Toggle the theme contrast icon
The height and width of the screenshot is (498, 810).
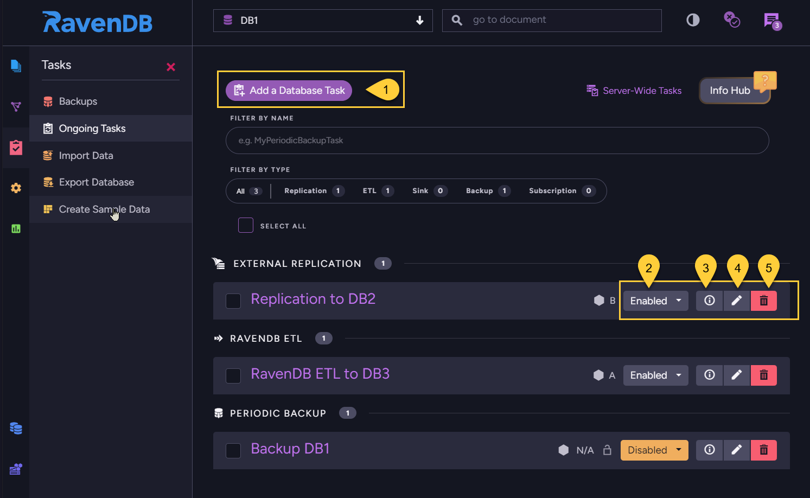(x=693, y=20)
